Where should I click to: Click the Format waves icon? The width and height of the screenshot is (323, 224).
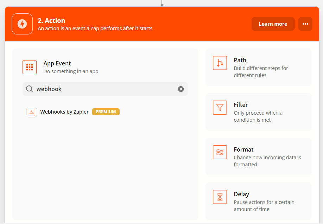220,152
